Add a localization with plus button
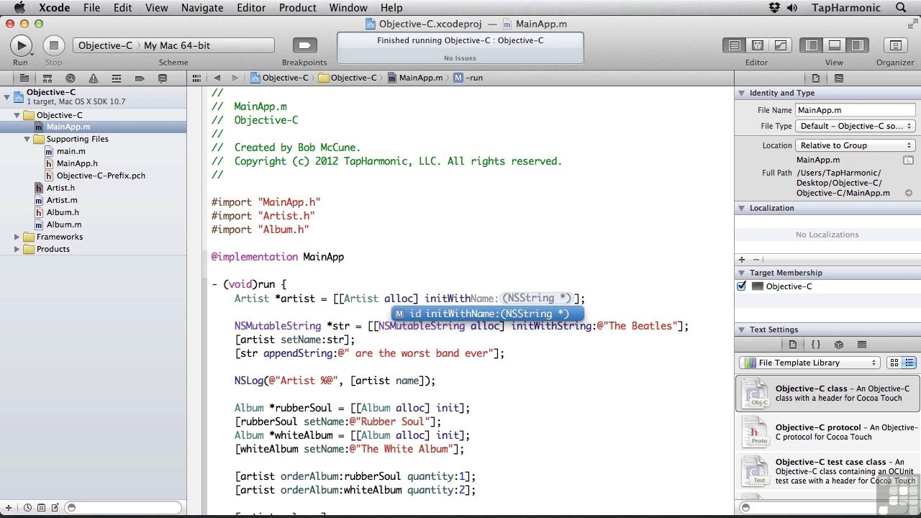921x518 pixels. tap(742, 259)
